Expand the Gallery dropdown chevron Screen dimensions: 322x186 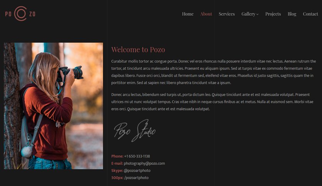click(257, 14)
